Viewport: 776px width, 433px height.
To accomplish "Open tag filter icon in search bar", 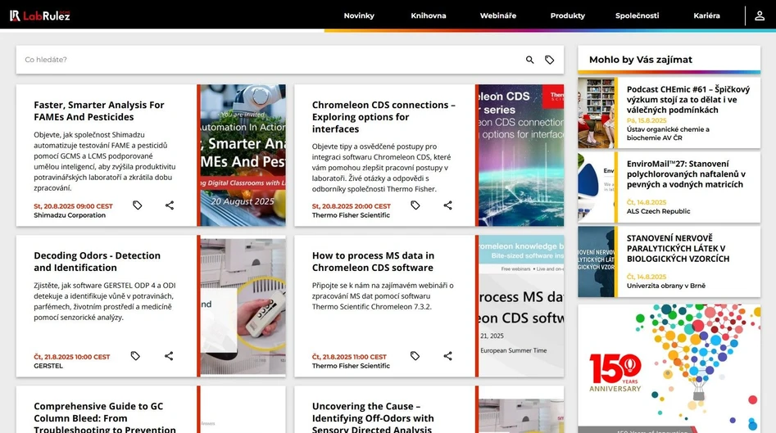I will [x=550, y=60].
